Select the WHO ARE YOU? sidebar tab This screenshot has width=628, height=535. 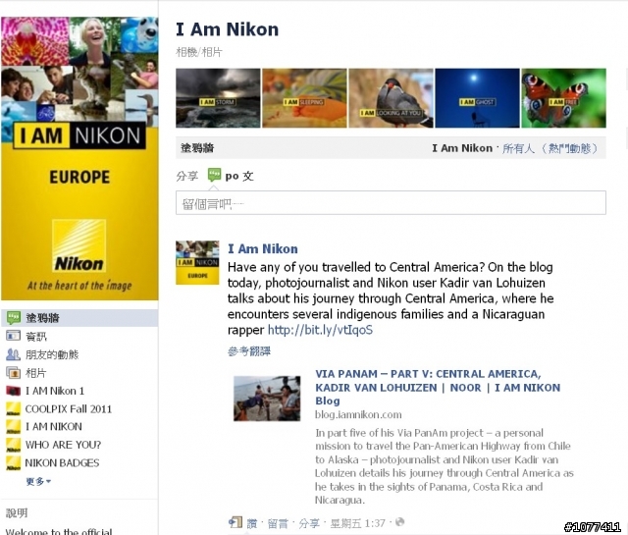(x=63, y=445)
